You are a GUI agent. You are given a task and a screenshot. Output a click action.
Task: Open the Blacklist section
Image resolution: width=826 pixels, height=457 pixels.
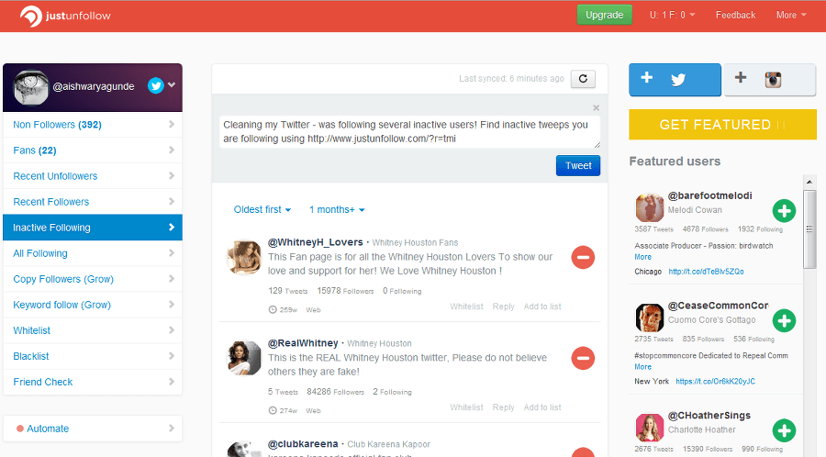[x=93, y=356]
